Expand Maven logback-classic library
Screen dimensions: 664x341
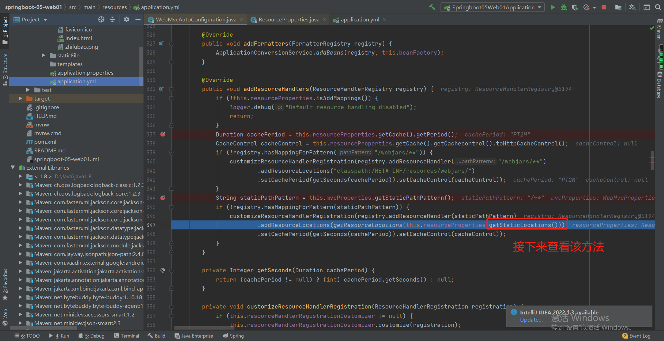[20, 185]
